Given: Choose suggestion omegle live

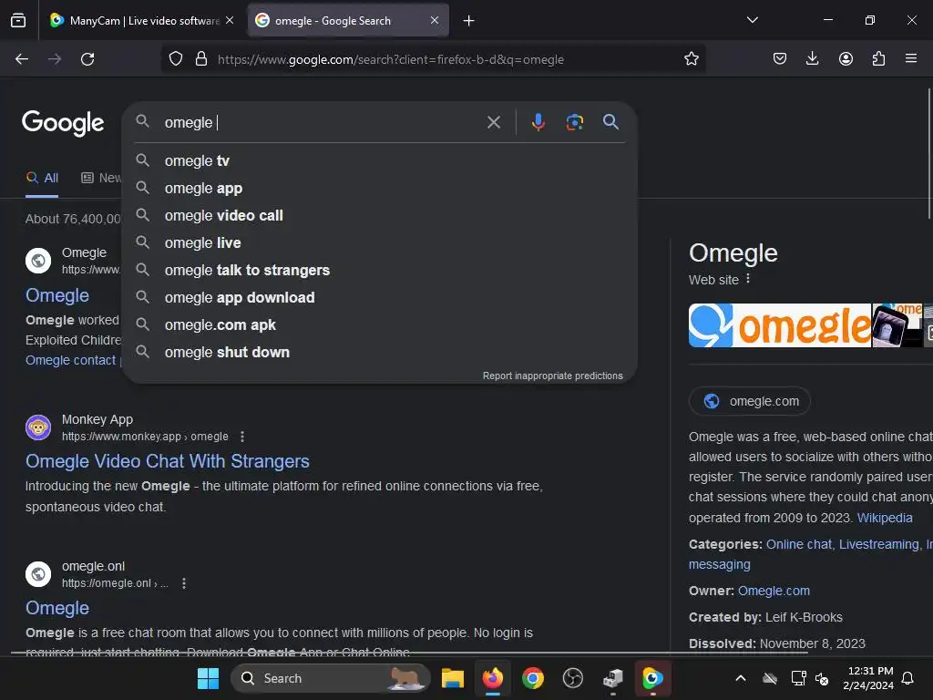Looking at the screenshot, I should (379, 242).
